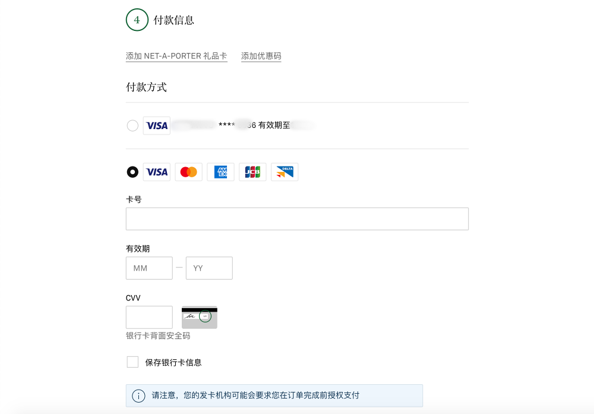Focus the YY expiry year field
594x414 pixels.
point(209,268)
